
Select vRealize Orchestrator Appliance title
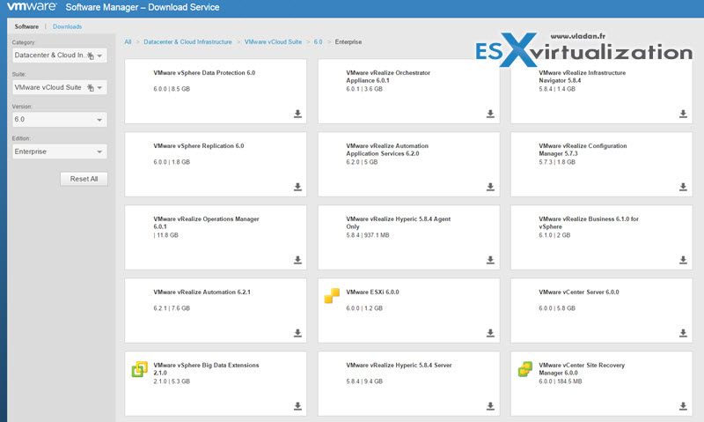tap(388, 77)
